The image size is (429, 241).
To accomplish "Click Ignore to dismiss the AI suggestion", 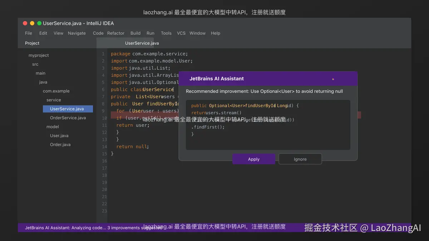I will 300,159.
